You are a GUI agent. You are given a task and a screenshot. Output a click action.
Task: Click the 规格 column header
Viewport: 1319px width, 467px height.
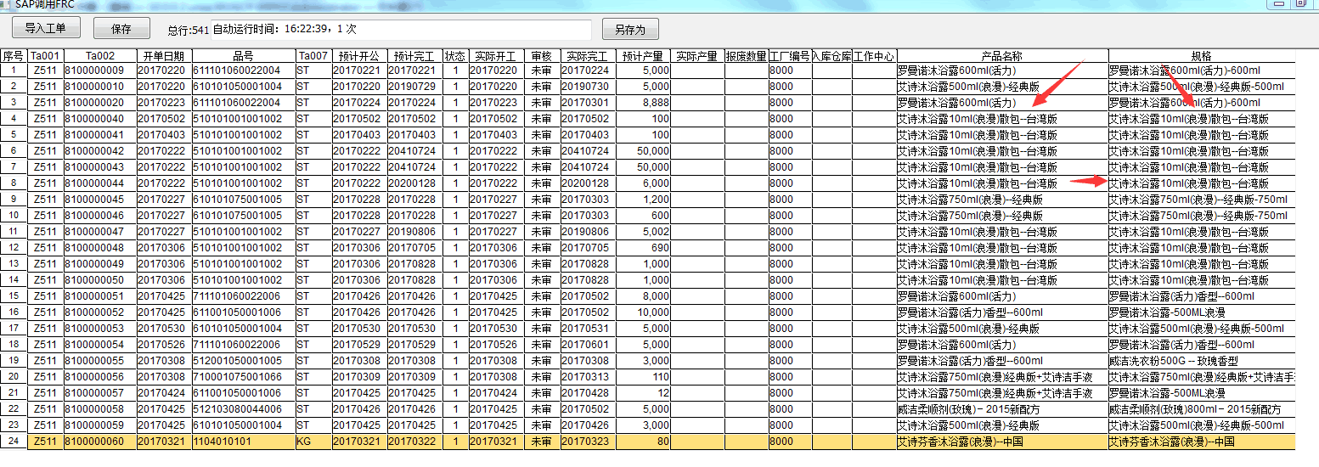[1202, 56]
